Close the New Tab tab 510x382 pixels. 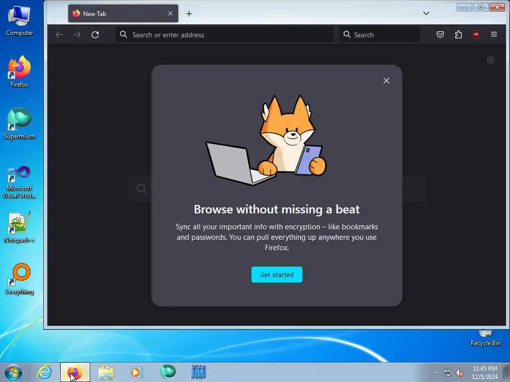tap(170, 13)
